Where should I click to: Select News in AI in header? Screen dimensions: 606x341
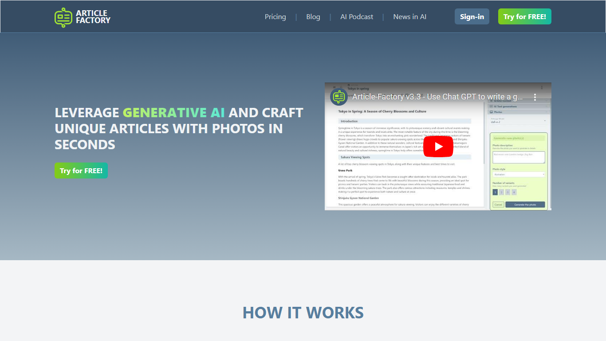coord(409,17)
